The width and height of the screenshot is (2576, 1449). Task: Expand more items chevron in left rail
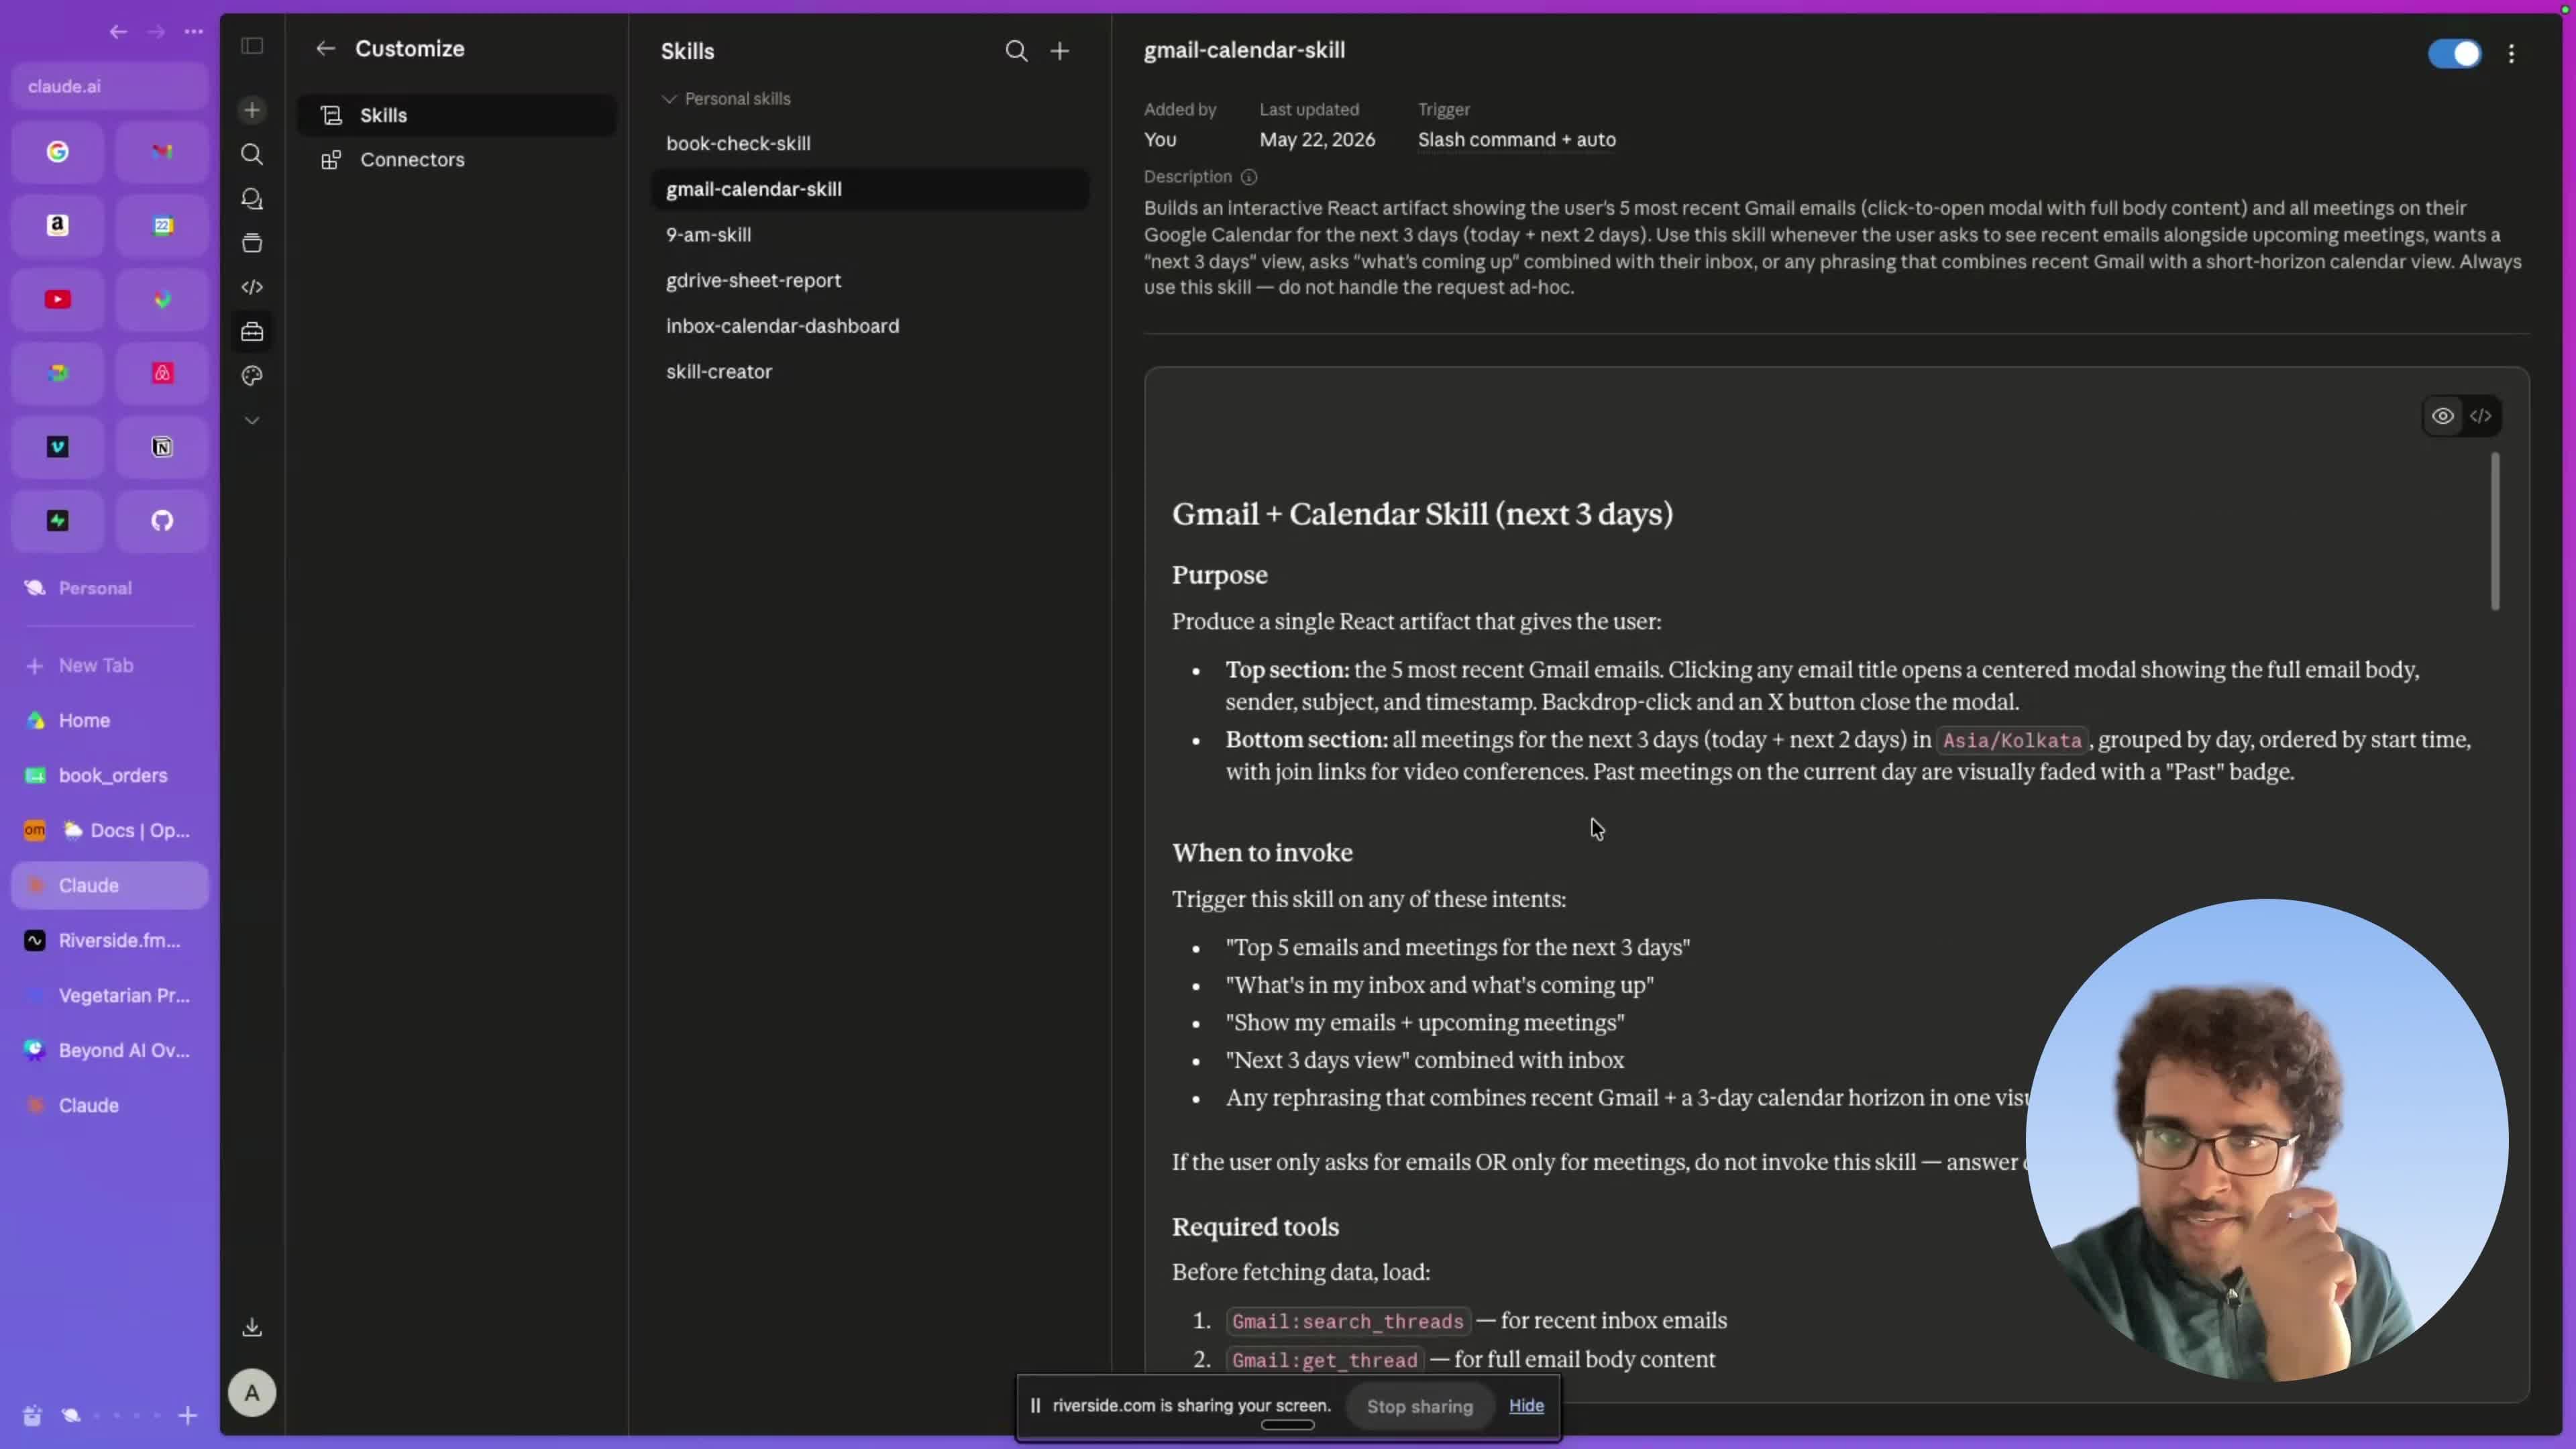(252, 421)
